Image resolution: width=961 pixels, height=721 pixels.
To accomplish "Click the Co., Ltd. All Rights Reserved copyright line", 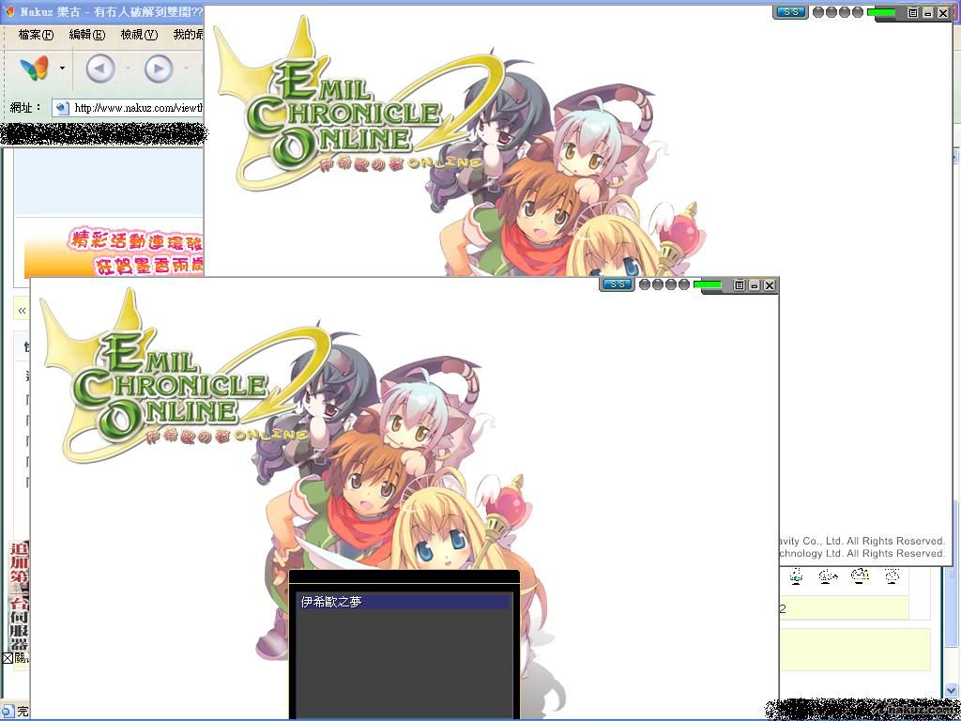I will (863, 541).
